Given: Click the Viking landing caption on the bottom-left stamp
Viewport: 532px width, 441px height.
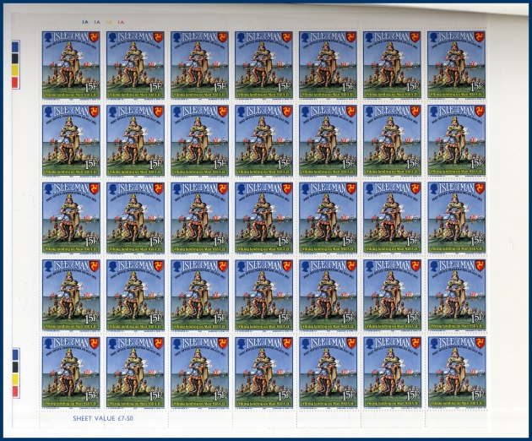Looking at the screenshot, I should pyautogui.click(x=71, y=403).
